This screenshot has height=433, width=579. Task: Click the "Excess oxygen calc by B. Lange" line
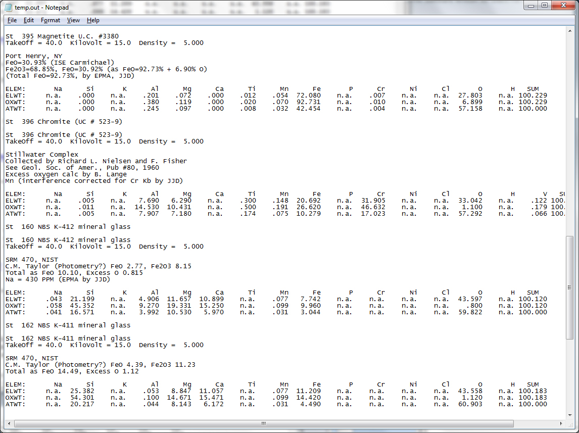66,174
